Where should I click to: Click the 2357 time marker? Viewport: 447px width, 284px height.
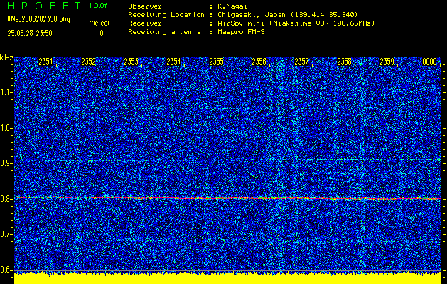[x=301, y=62]
